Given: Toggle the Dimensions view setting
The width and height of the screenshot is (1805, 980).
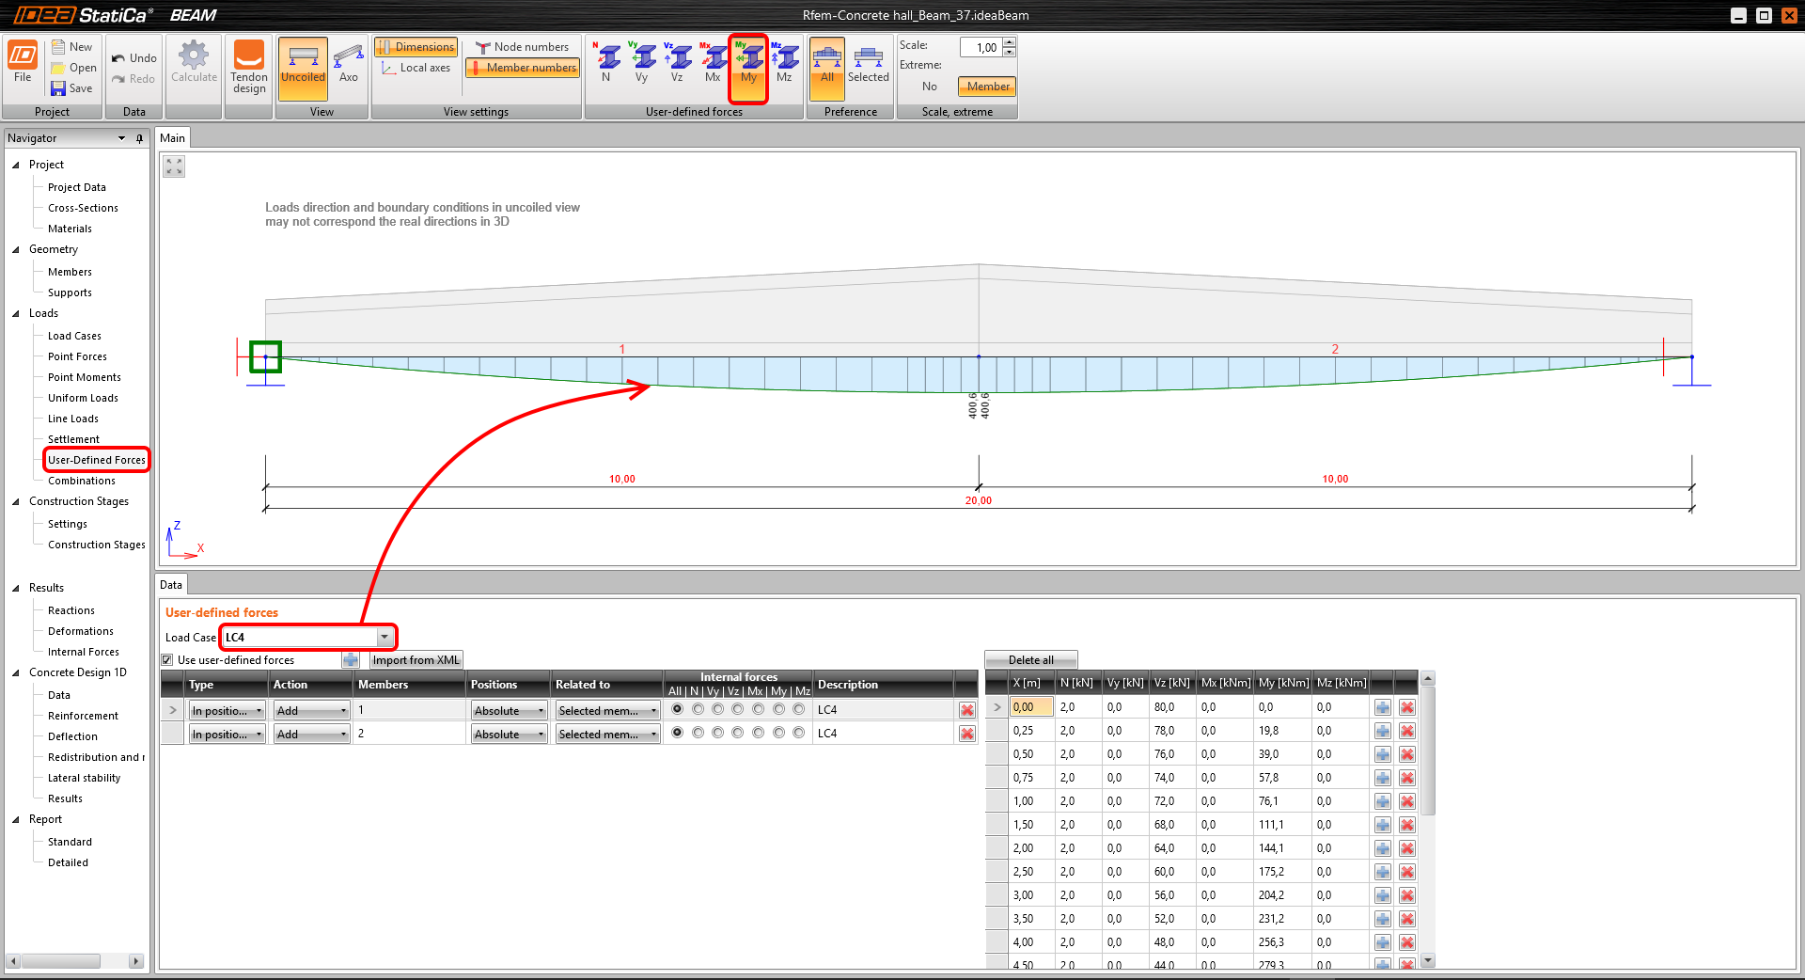Looking at the screenshot, I should click(x=416, y=47).
